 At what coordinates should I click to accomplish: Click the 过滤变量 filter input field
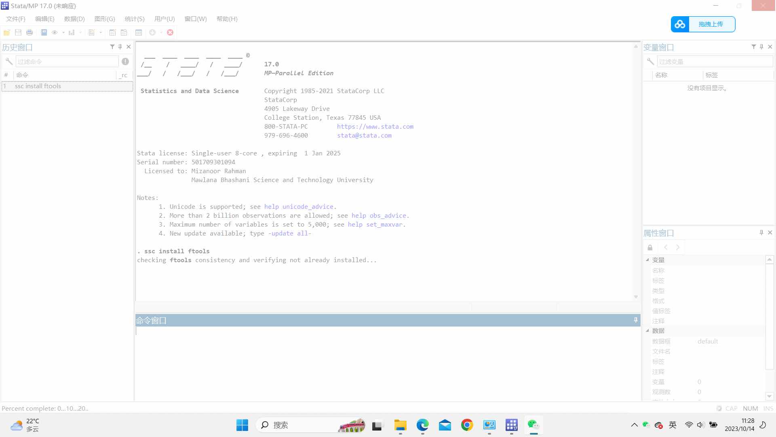(x=714, y=62)
